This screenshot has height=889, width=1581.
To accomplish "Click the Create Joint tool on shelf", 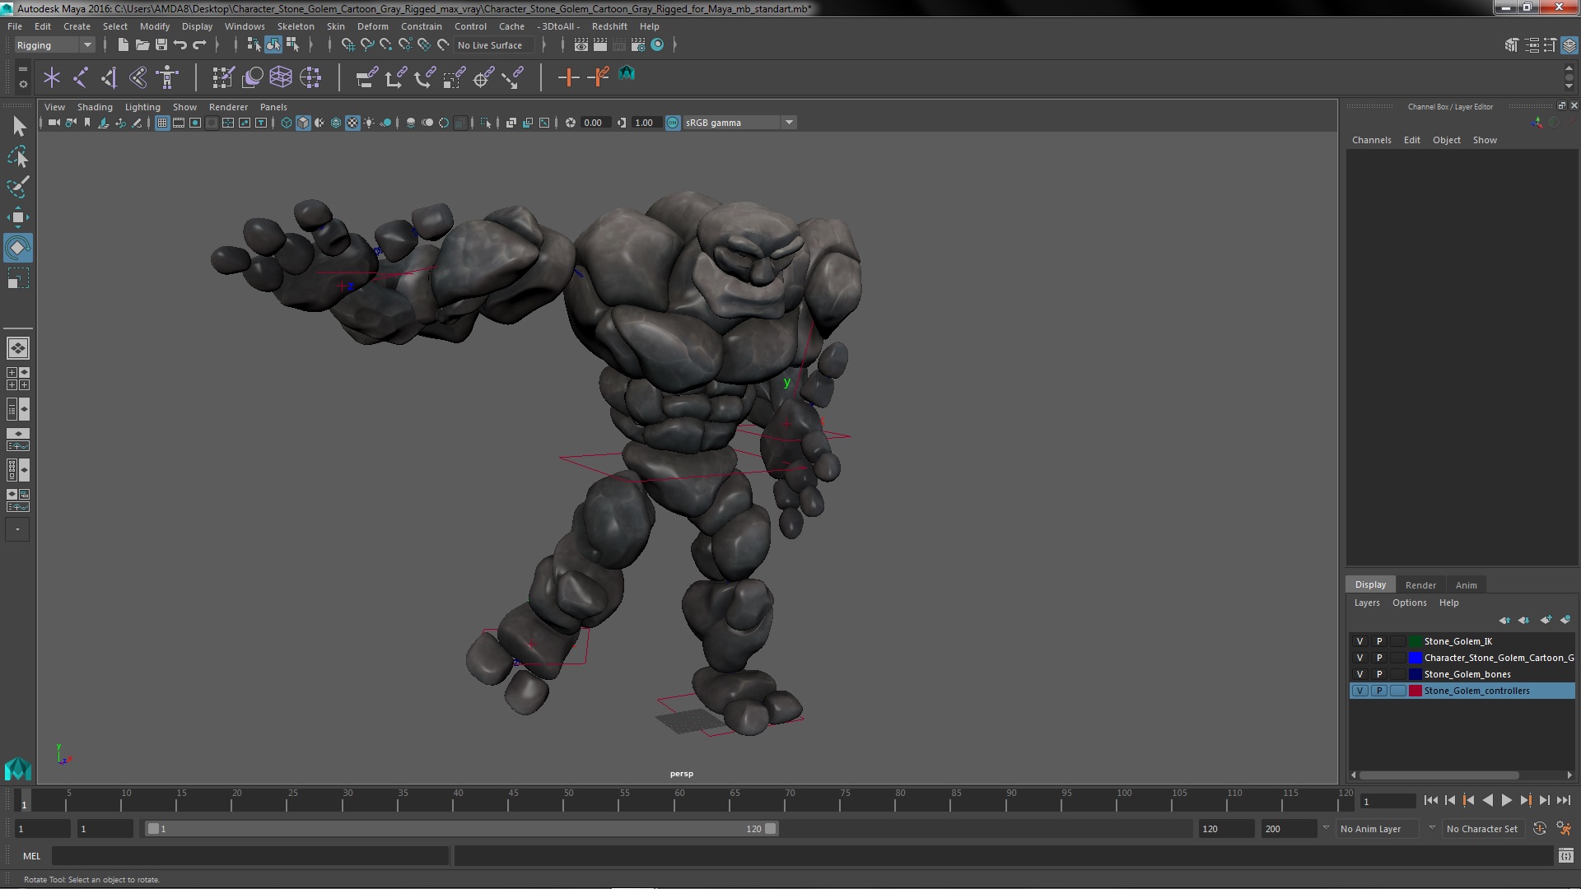I will tap(81, 77).
